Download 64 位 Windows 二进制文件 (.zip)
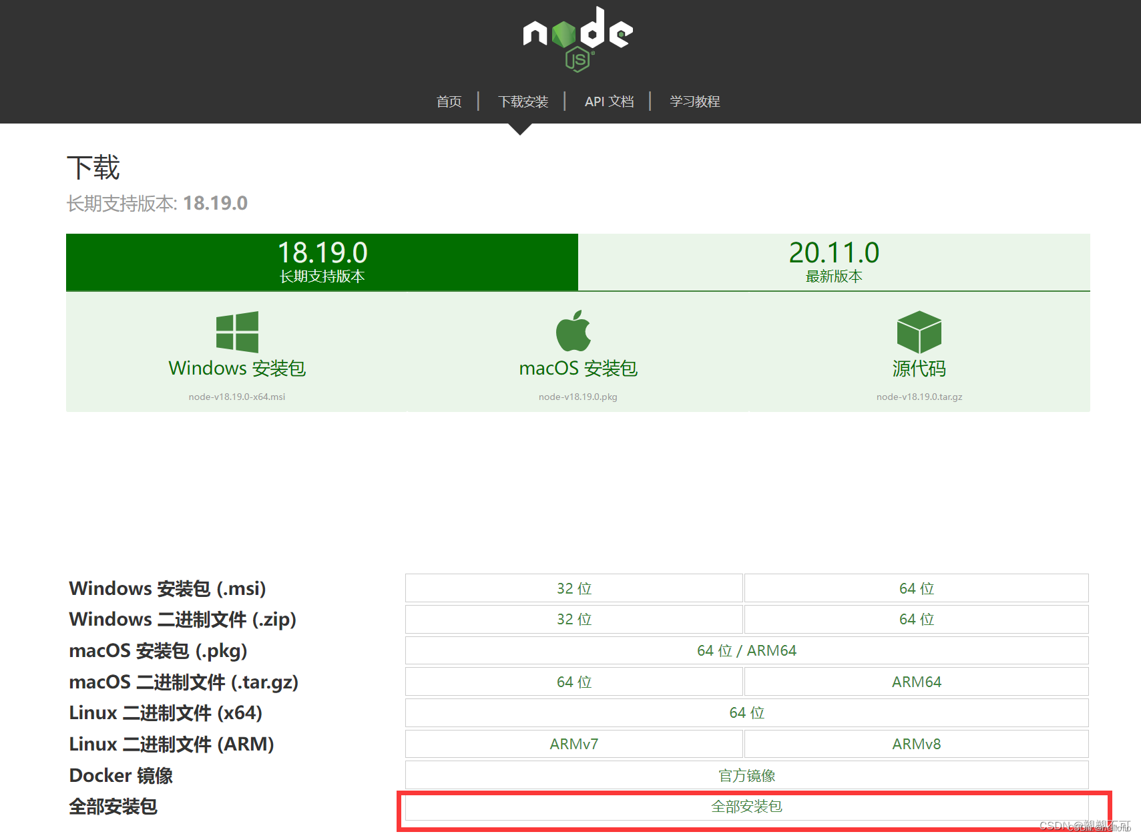The height and width of the screenshot is (838, 1141). pyautogui.click(x=917, y=619)
